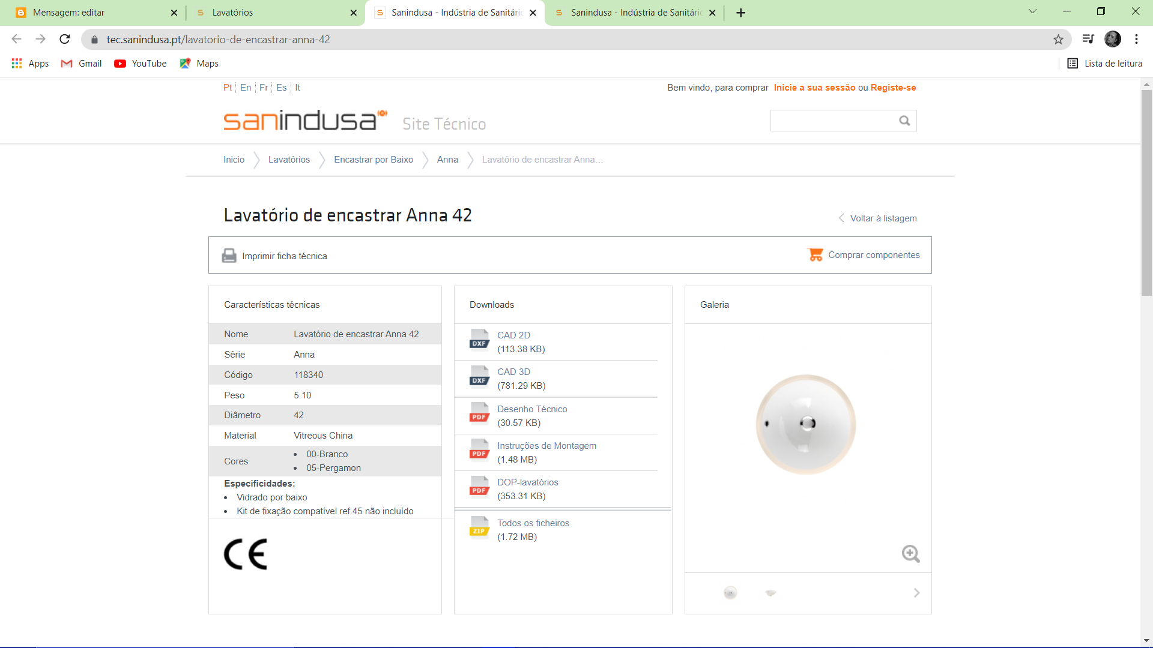This screenshot has width=1153, height=648.
Task: Click the CAD 2D DXF file icon
Action: tap(479, 339)
